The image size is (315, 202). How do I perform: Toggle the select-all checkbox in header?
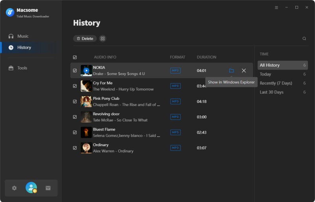pyautogui.click(x=75, y=57)
